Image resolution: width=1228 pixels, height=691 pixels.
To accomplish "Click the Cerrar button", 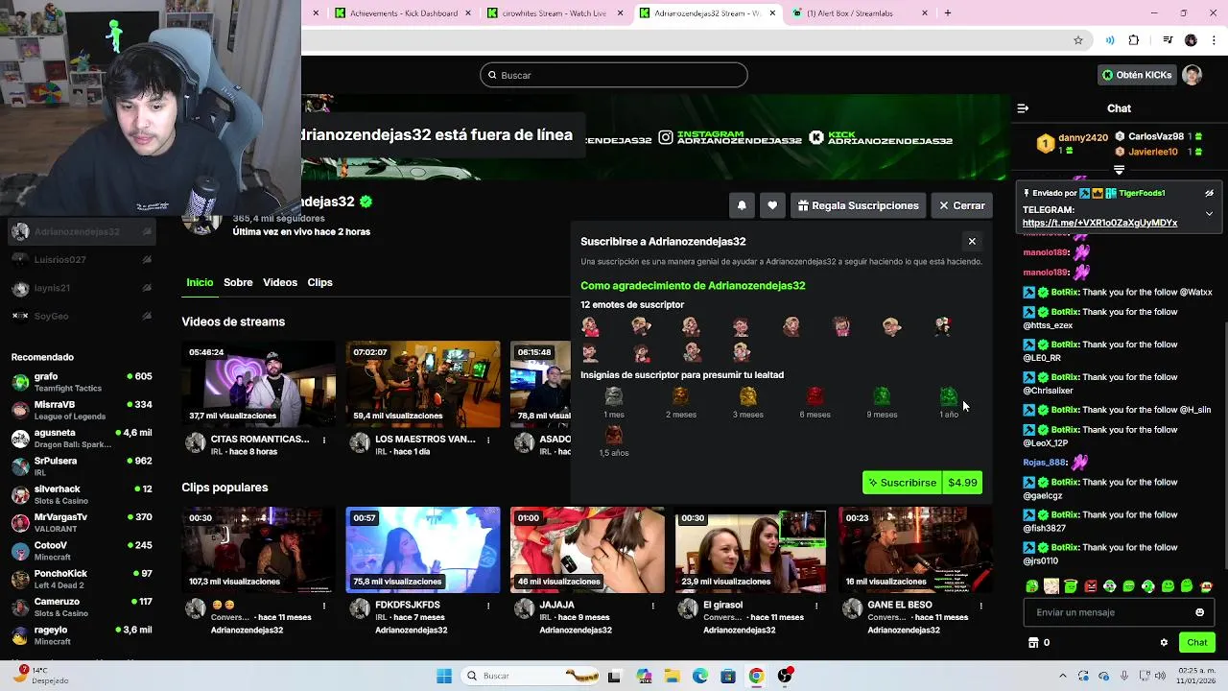I will (x=961, y=205).
